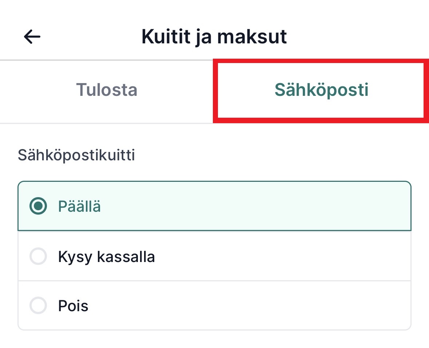The width and height of the screenshot is (429, 348).
Task: Click the arrow left of Kuitit ja maksut
Action: coord(31,36)
